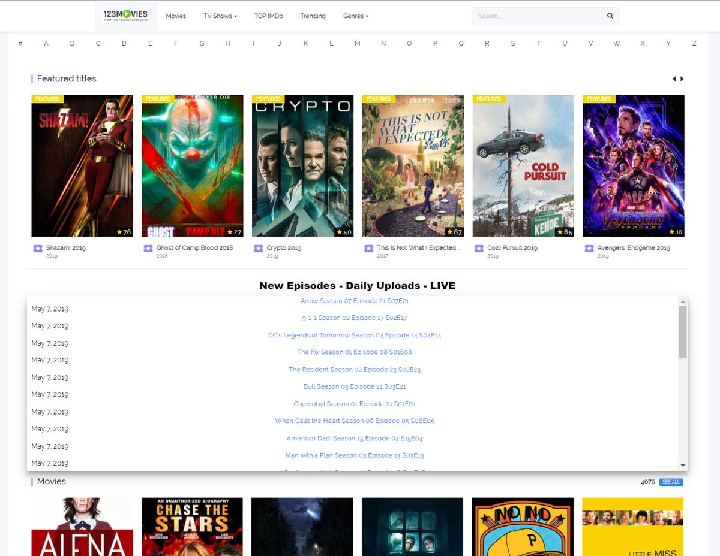Viewport: 720px width, 556px height.
Task: Open Bull Season 03 Episode 21 link
Action: pyautogui.click(x=355, y=386)
